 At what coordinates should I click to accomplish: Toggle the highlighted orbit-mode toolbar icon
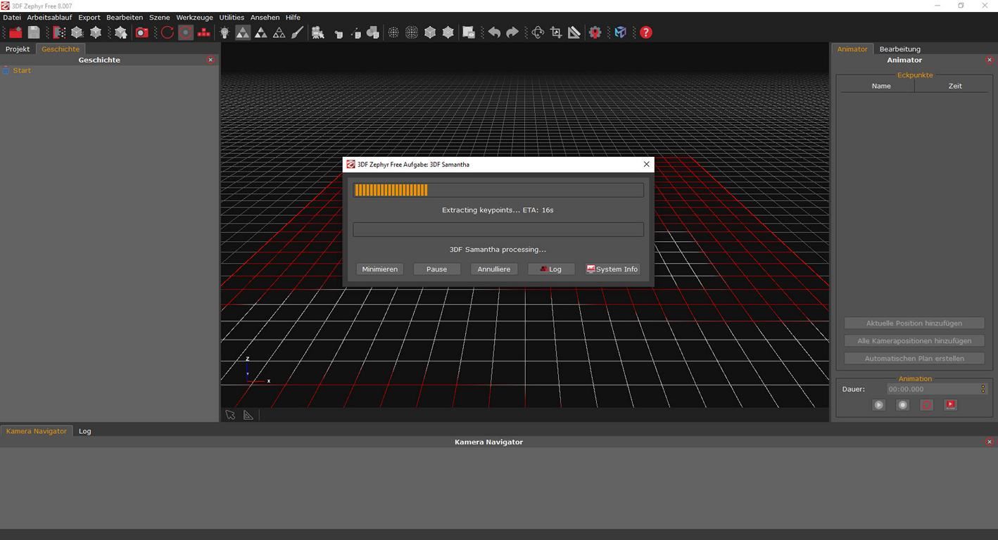click(x=186, y=32)
